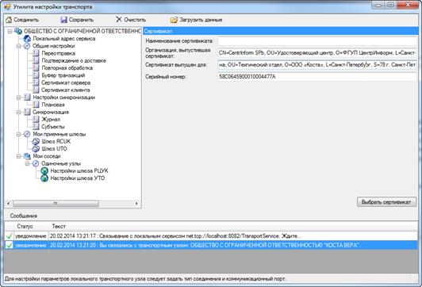This screenshot has height=287, width=422.
Task: Select Подтверждение о доставке tree item
Action: [x=74, y=60]
